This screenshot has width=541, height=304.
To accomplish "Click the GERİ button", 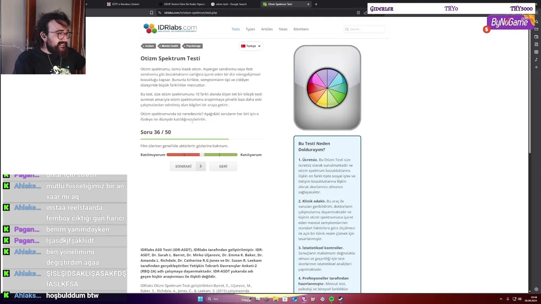I will point(223,166).
